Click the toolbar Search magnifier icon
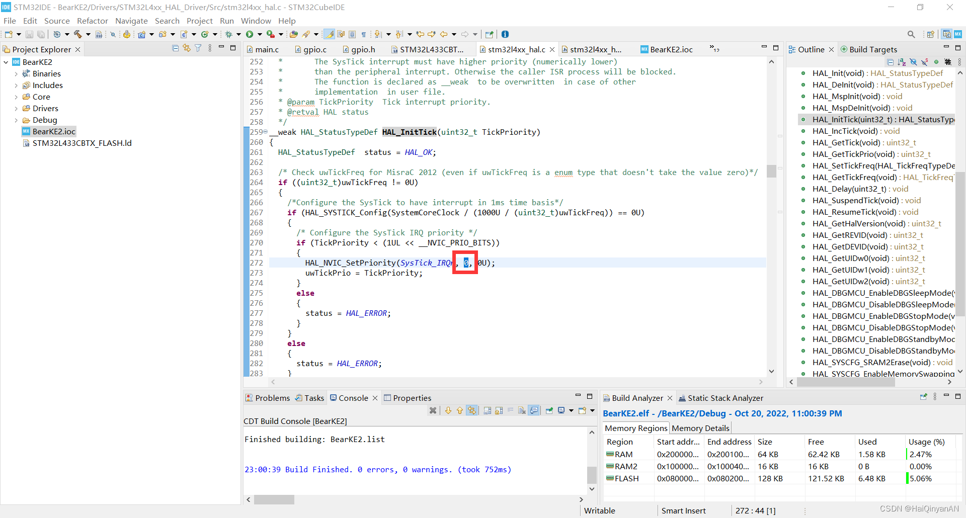Screen dimensions: 966x518 tap(911, 34)
